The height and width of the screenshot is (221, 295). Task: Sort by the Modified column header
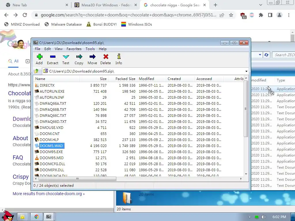click(x=152, y=79)
